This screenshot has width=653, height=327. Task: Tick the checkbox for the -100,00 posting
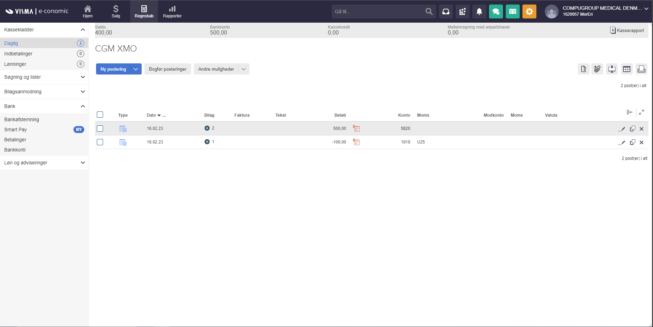100,142
